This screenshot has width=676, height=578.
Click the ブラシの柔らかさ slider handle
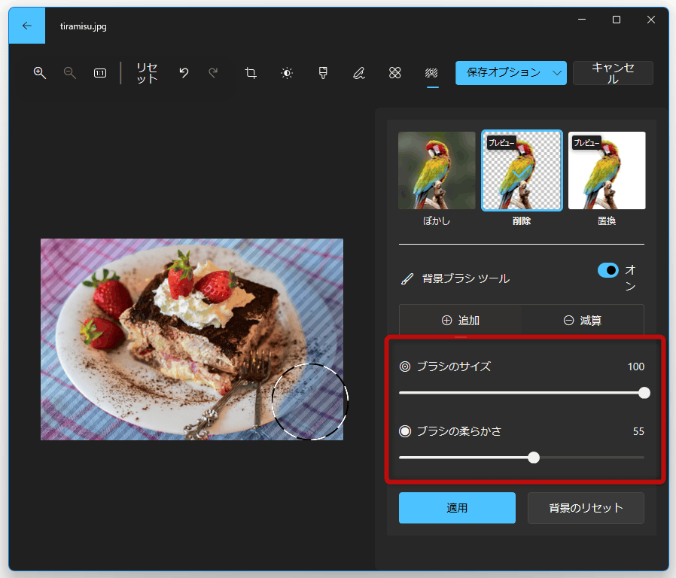coord(534,458)
